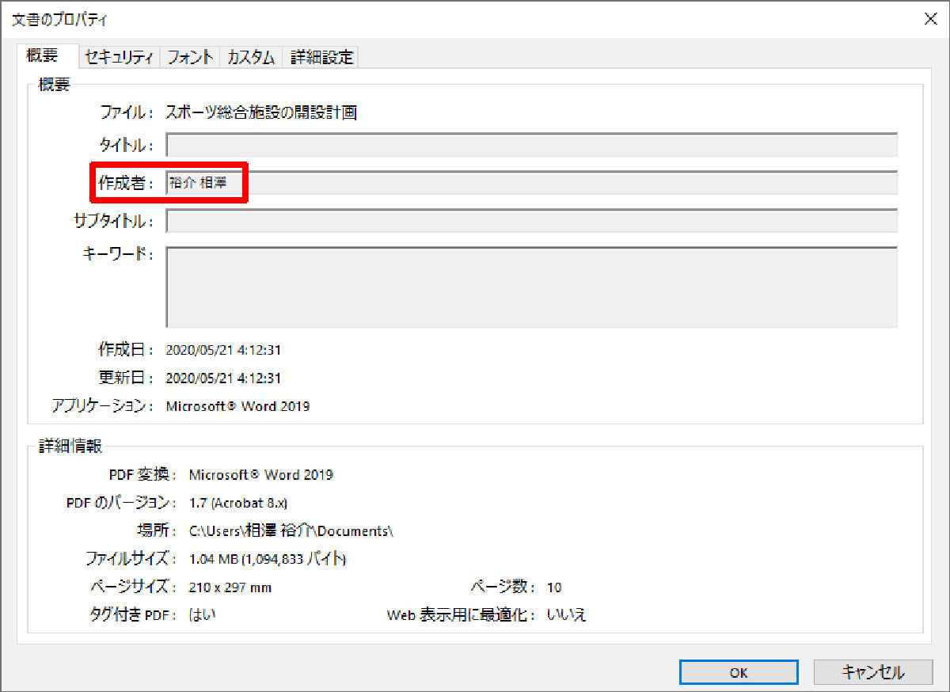Click the タグ付き PDF value はい
950x692 pixels.
[203, 615]
